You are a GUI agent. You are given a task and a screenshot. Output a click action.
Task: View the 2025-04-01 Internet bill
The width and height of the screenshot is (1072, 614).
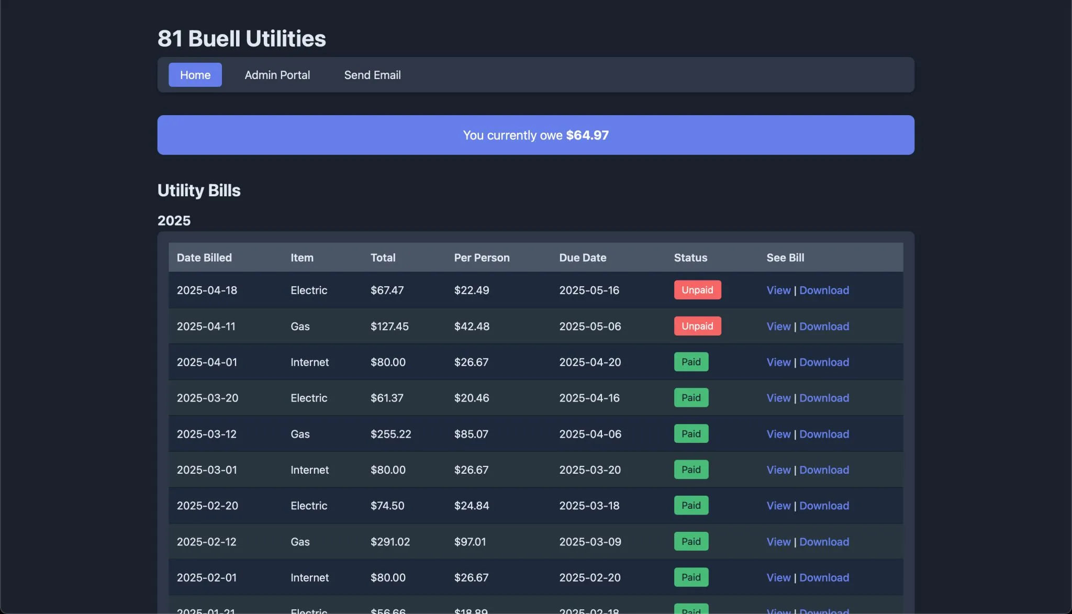pos(778,362)
